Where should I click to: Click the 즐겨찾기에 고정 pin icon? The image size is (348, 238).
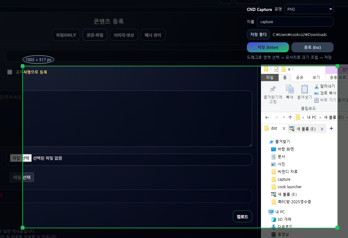tap(273, 89)
